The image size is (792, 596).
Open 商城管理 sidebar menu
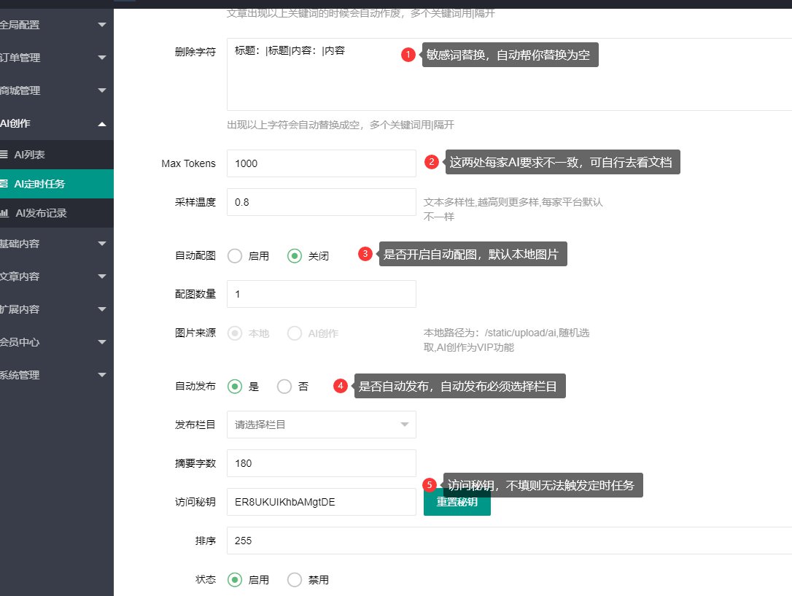57,90
